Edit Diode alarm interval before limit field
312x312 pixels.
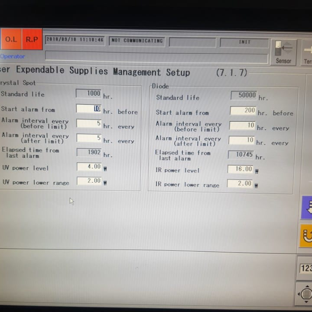pyautogui.click(x=242, y=125)
